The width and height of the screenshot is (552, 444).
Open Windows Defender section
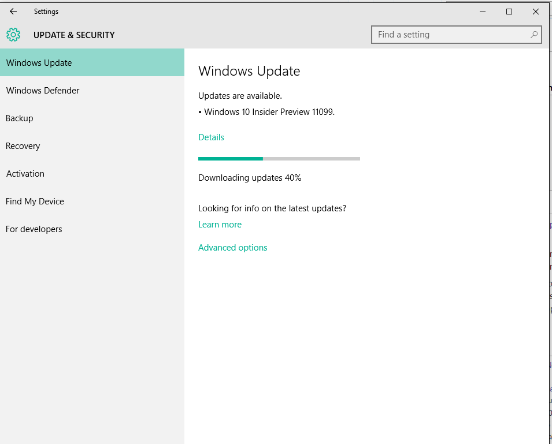pos(92,90)
